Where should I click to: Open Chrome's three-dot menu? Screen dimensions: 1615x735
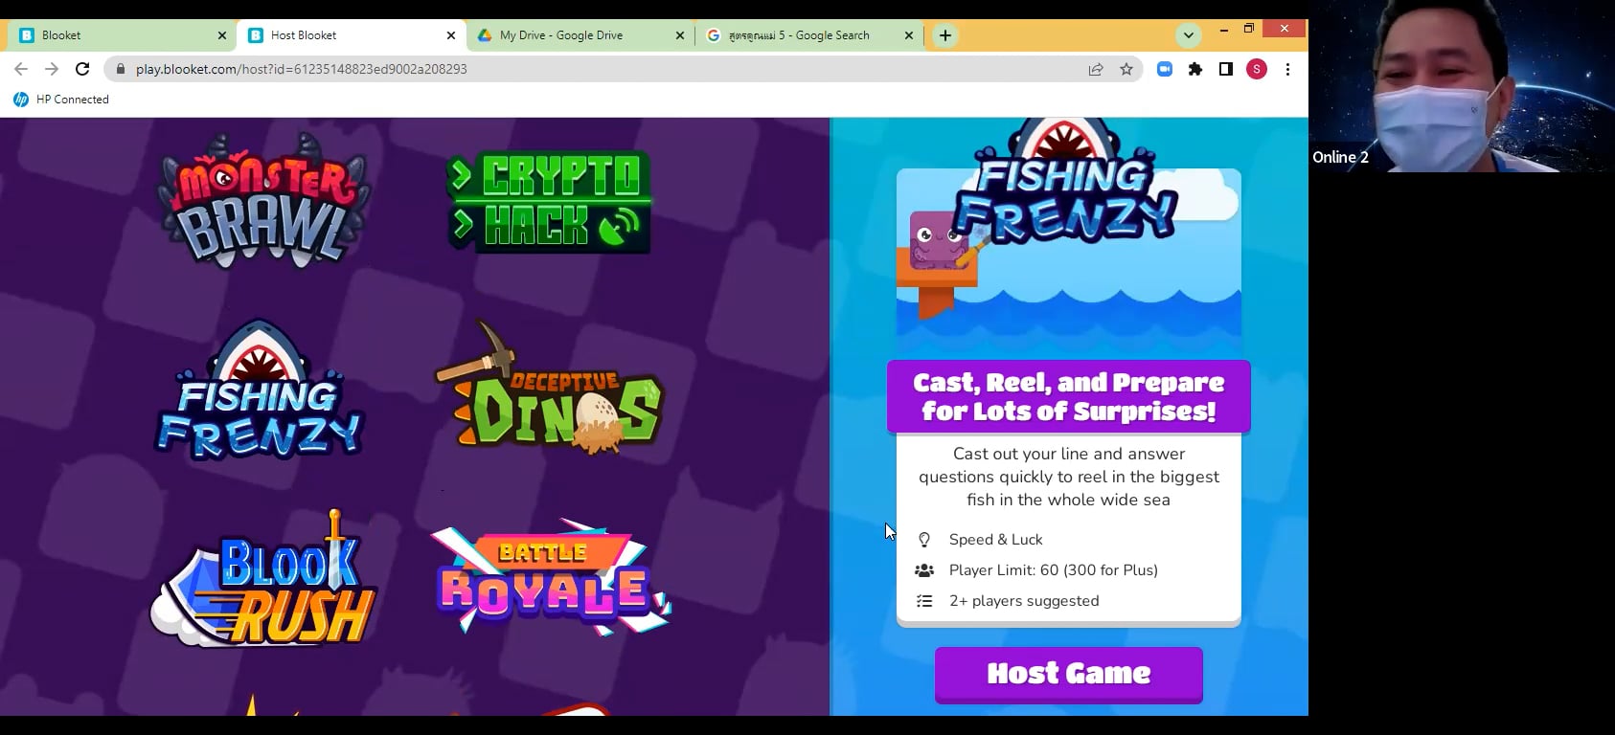[1287, 69]
